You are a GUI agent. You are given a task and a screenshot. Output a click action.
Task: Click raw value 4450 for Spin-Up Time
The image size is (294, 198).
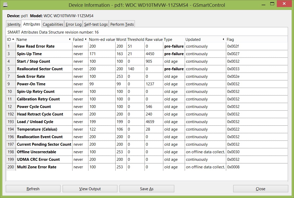(x=150, y=54)
